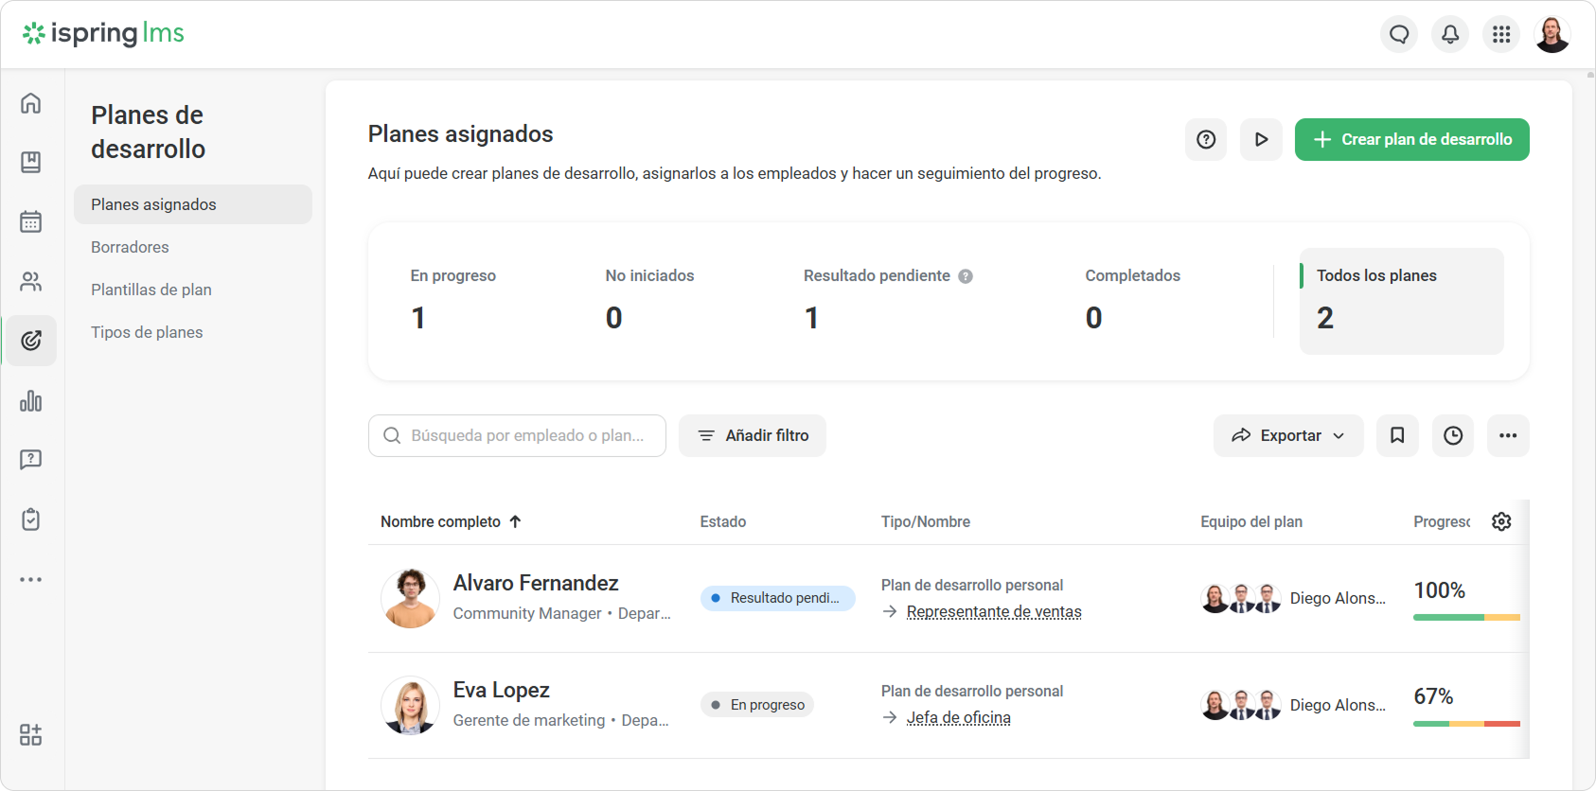The width and height of the screenshot is (1596, 791).
Task: Open the Representante de ventas link
Action: 994,611
